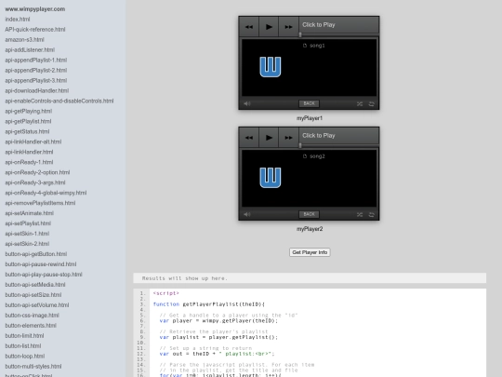The image size is (502, 377).
Task: Open button-elements.html link
Action: (31, 326)
